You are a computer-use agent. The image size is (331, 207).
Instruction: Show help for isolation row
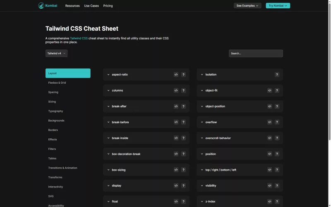[277, 75]
